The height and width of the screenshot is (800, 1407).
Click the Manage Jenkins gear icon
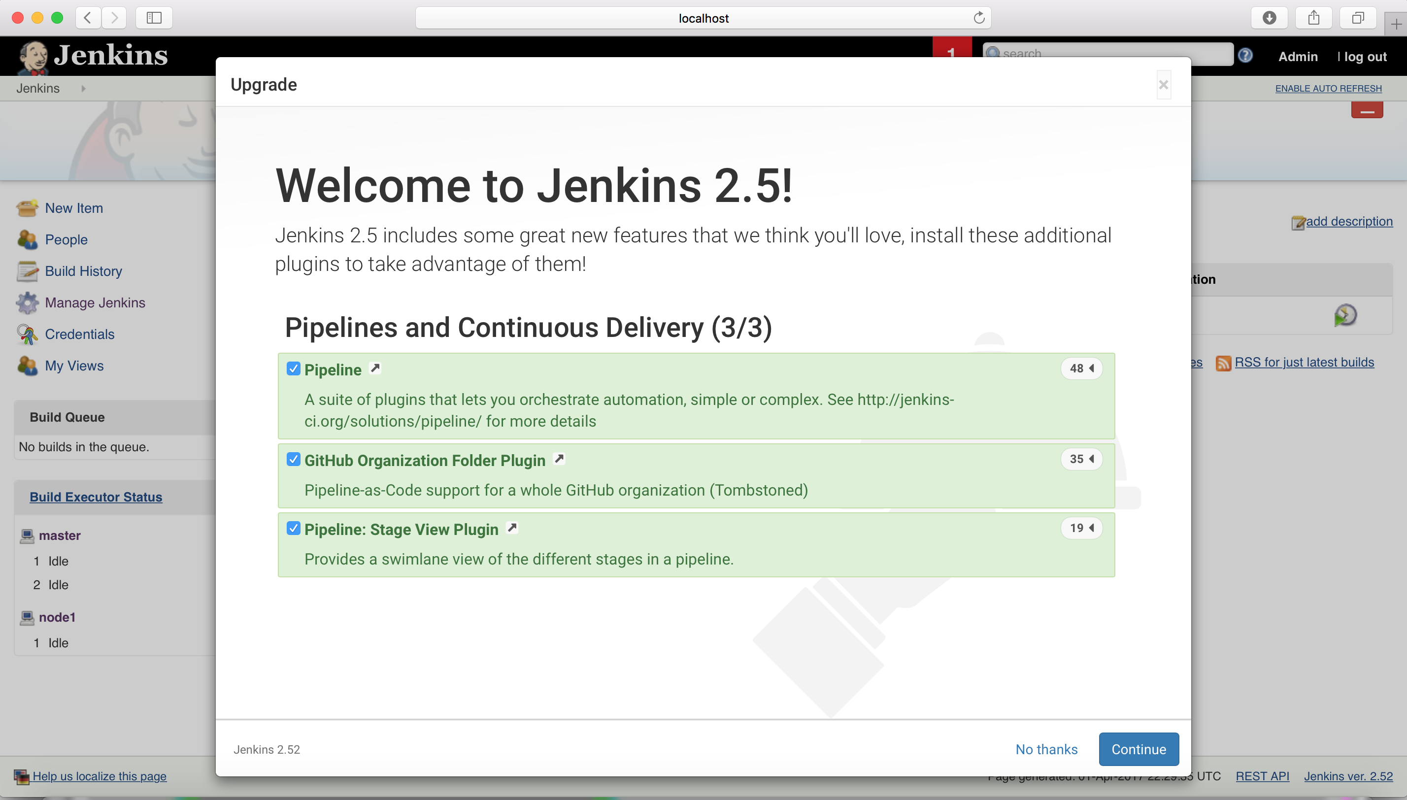click(27, 302)
